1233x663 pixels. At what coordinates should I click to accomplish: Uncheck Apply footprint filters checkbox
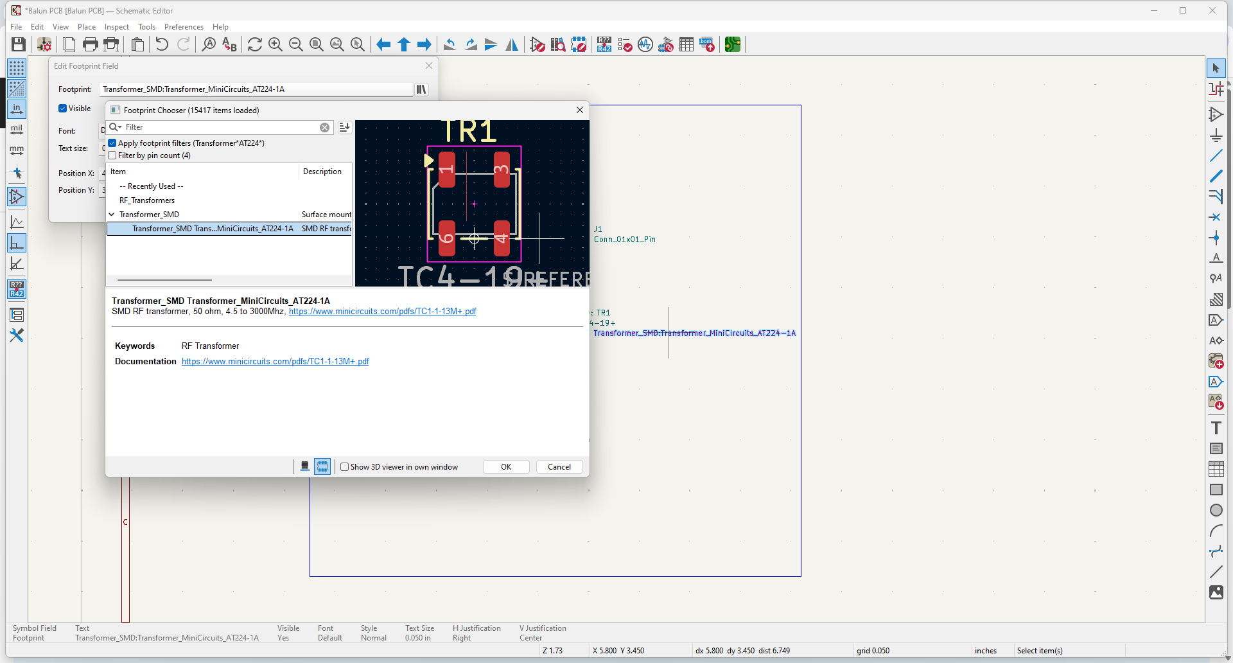[x=112, y=143]
